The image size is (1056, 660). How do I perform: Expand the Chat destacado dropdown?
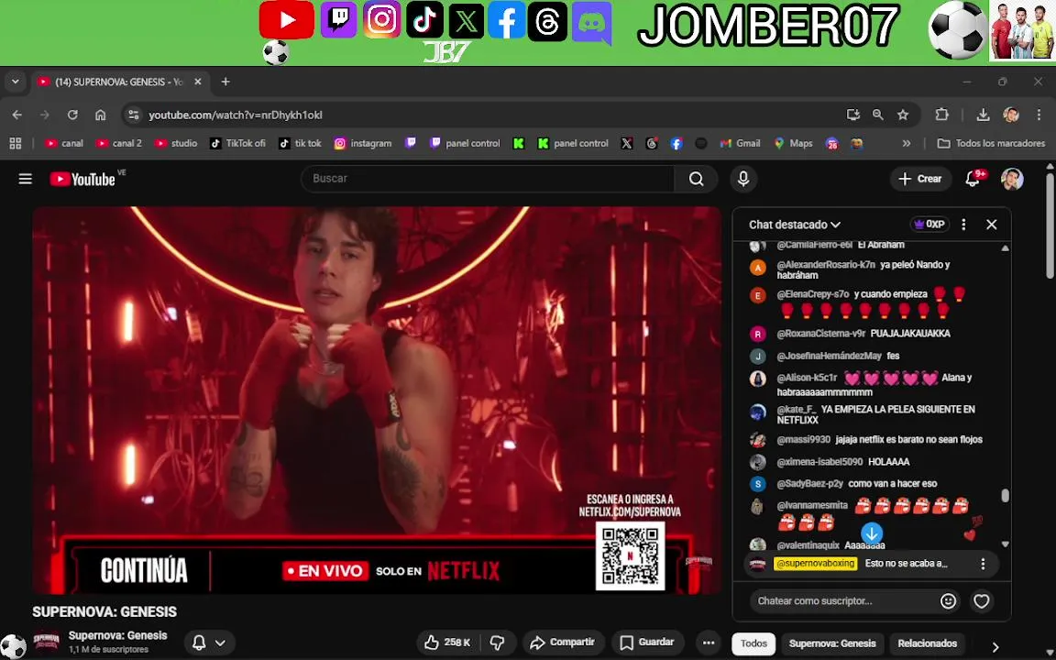coord(795,225)
